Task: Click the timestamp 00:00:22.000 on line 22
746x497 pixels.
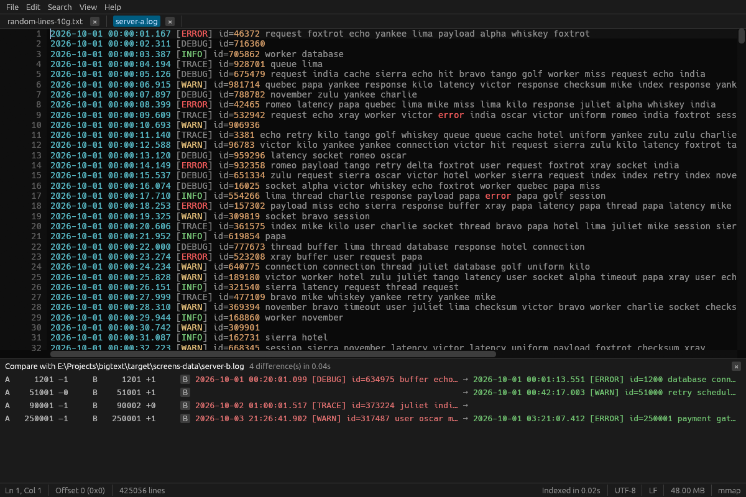Action: point(139,246)
